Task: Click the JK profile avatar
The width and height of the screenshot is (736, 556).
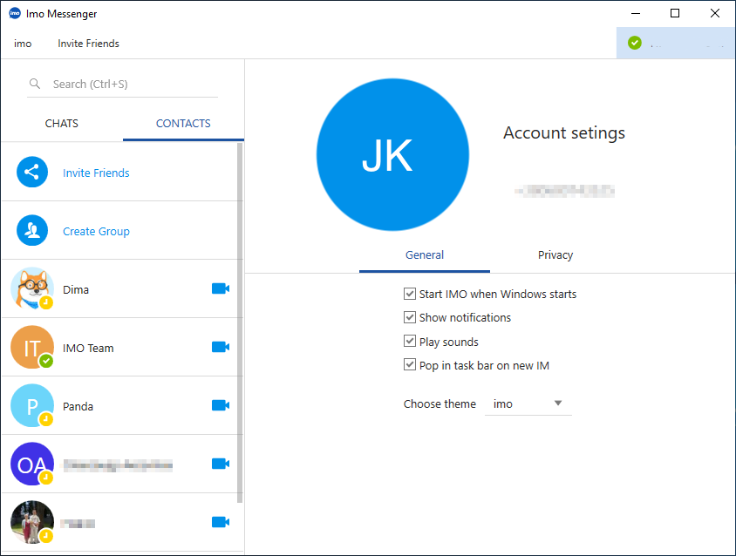Action: point(392,155)
